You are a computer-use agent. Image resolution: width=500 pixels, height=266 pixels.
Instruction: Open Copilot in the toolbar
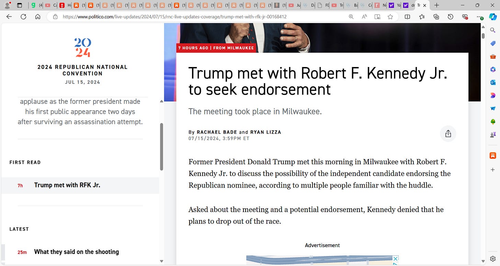click(x=493, y=16)
